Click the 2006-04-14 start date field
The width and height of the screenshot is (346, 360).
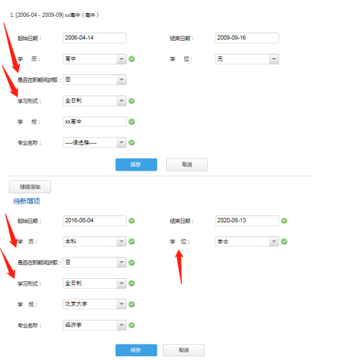point(94,38)
